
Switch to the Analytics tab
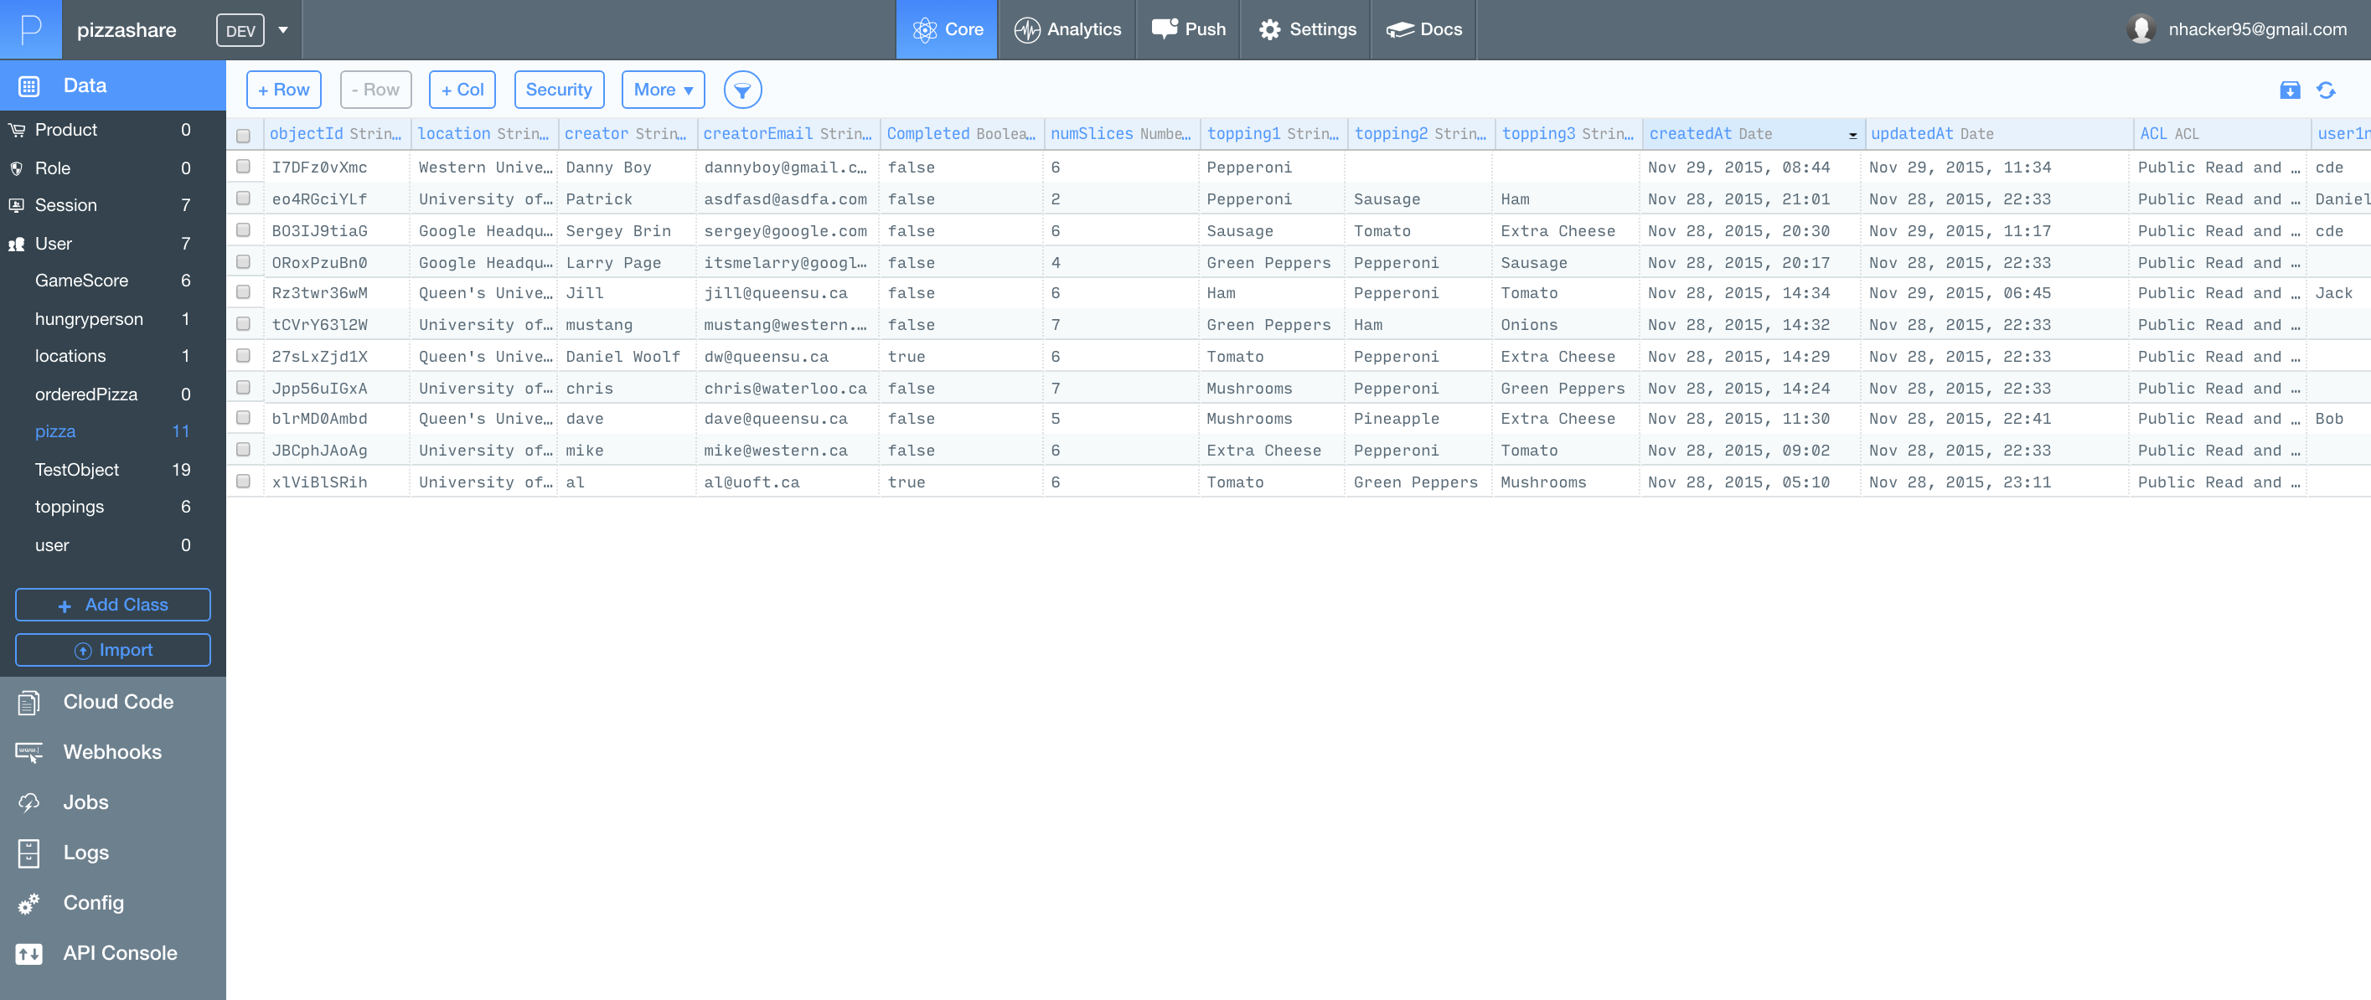point(1067,29)
